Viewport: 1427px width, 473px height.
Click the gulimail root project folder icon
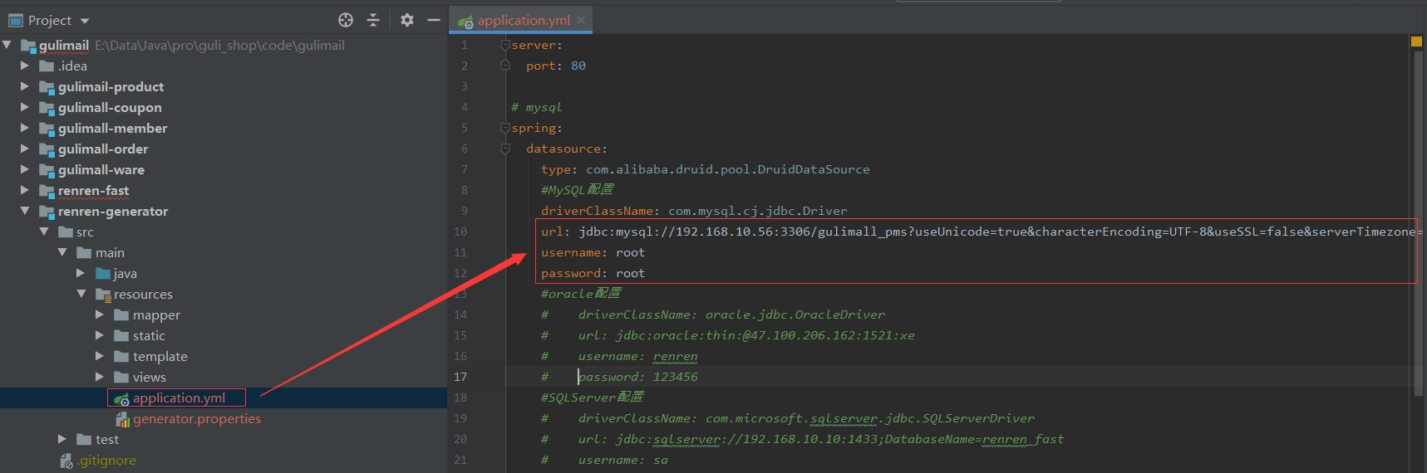[27, 46]
